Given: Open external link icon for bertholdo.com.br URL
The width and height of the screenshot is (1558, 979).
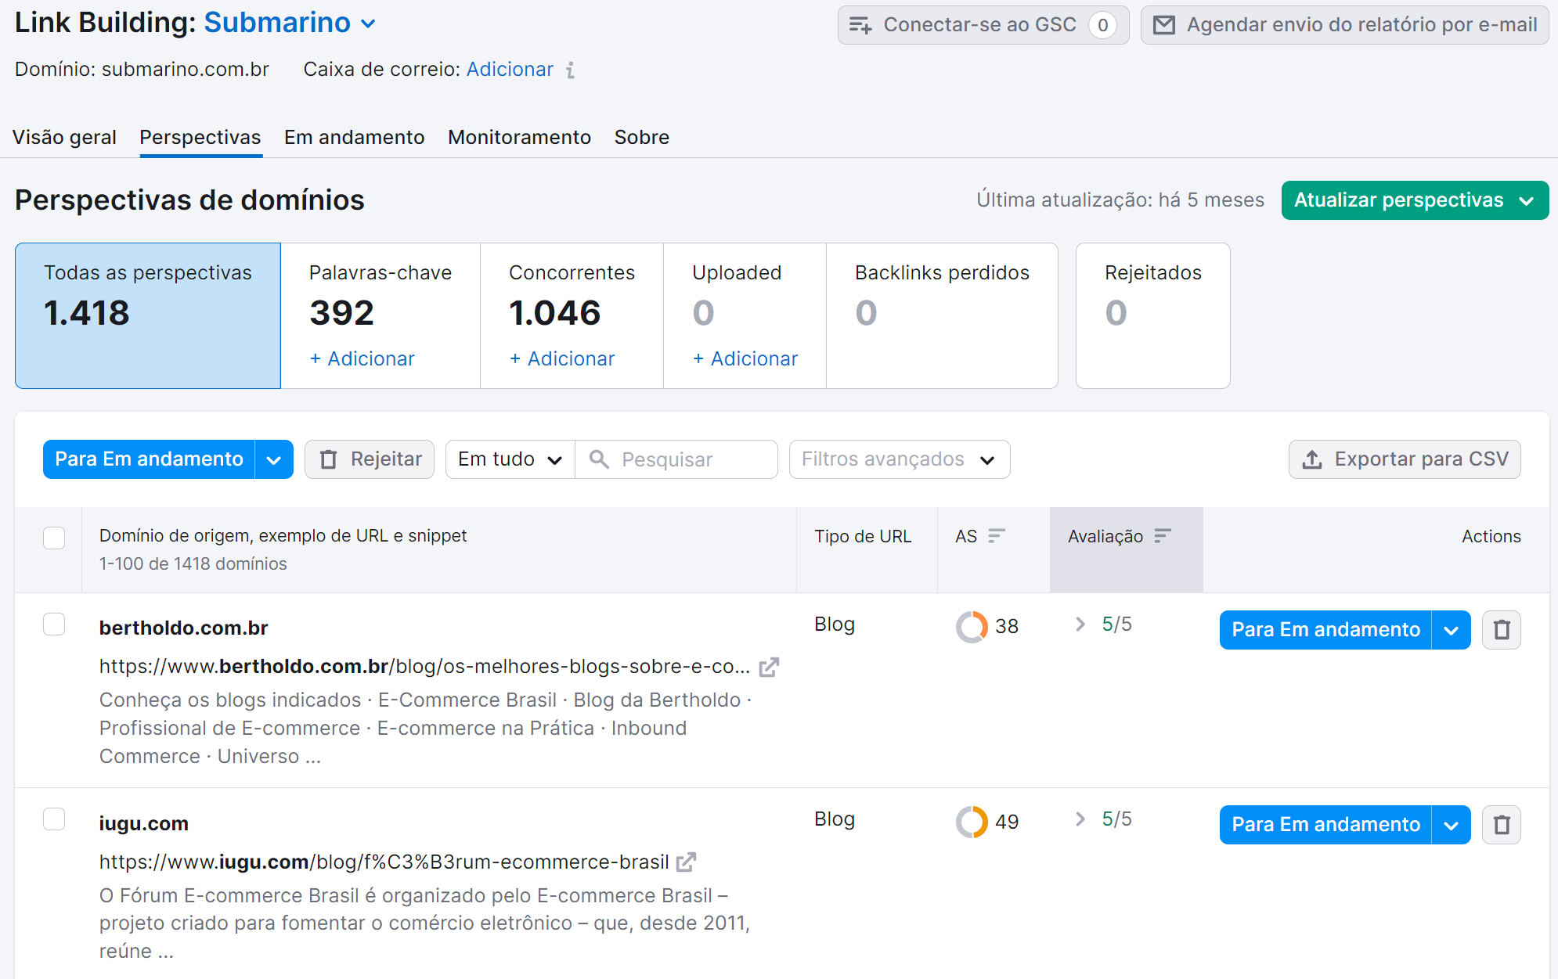Looking at the screenshot, I should coord(769,667).
